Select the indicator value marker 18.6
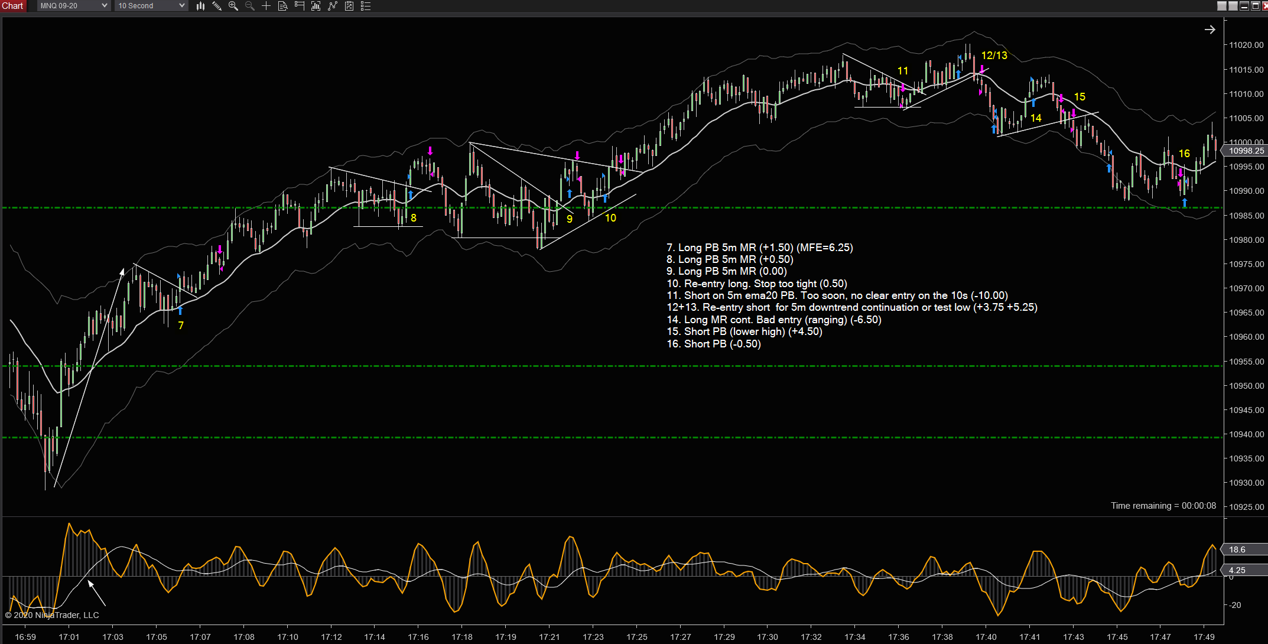1268x644 pixels. (x=1246, y=549)
